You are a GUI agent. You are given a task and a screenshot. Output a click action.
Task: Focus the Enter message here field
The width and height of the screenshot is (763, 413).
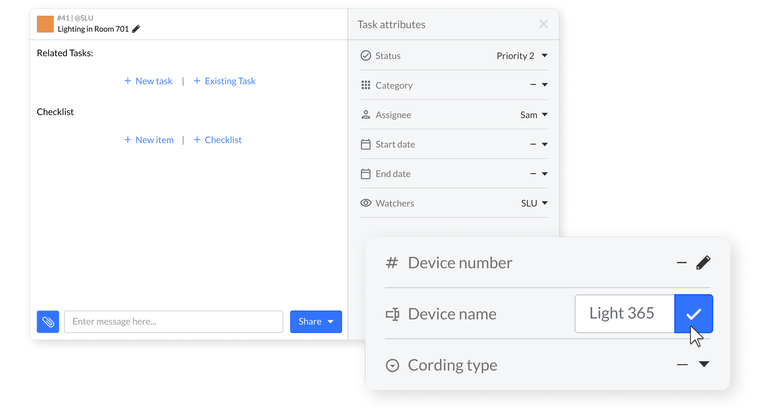pyautogui.click(x=173, y=322)
